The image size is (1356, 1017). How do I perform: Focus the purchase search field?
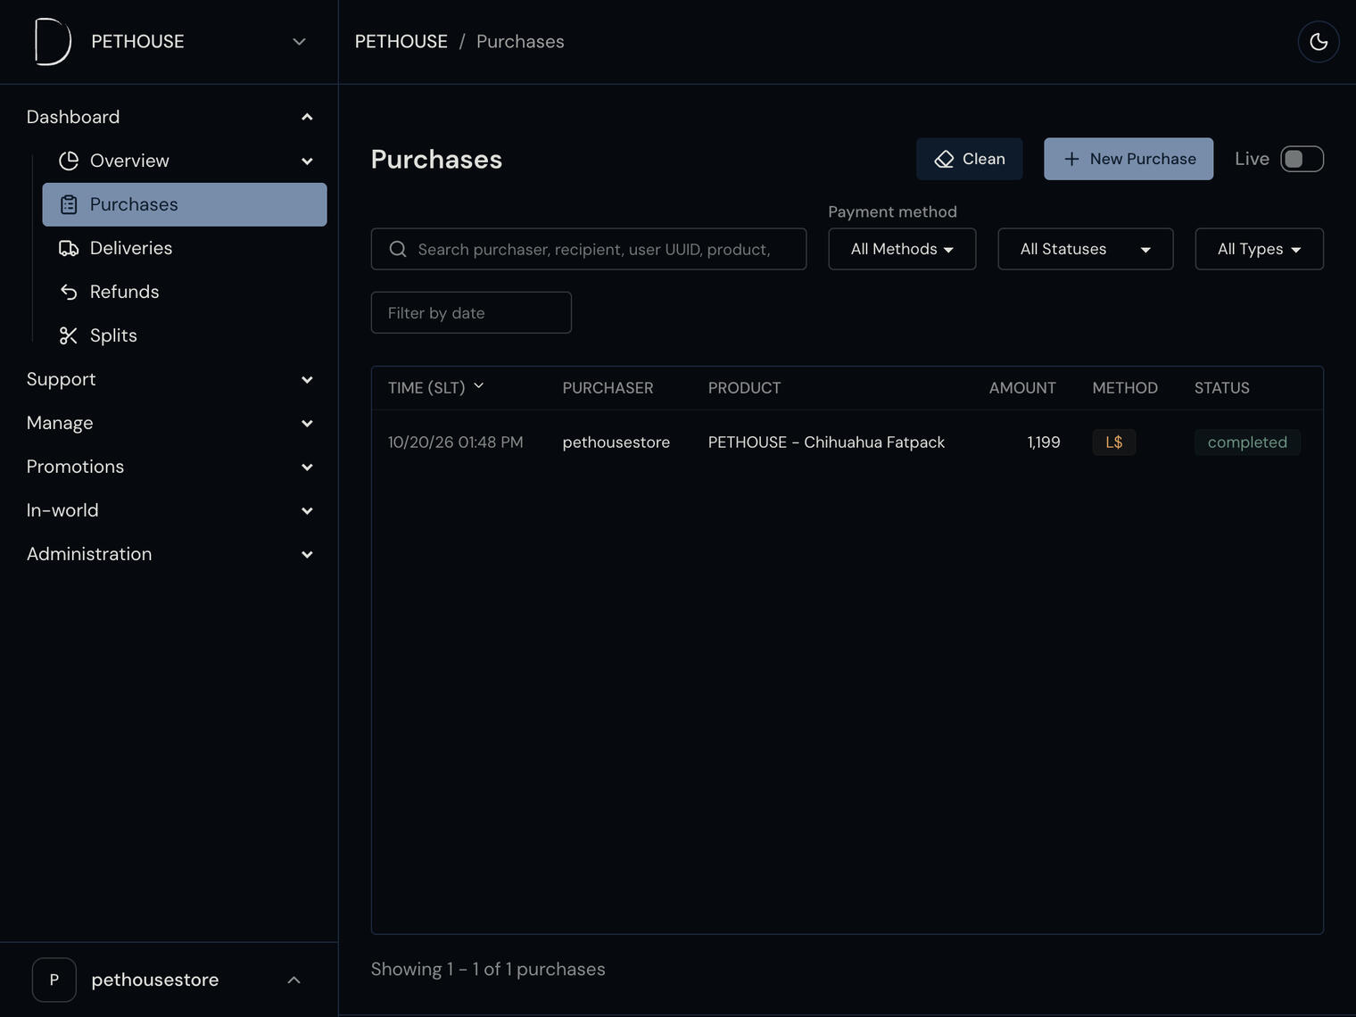(589, 249)
